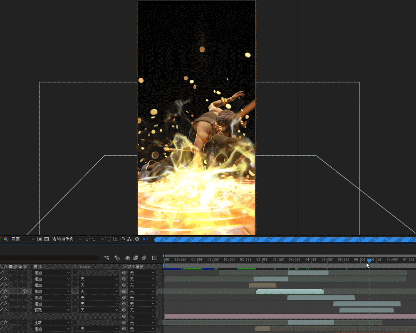The image size is (416, 333).
Task: Click the 3D layer column header icon
Action: pos(25,267)
